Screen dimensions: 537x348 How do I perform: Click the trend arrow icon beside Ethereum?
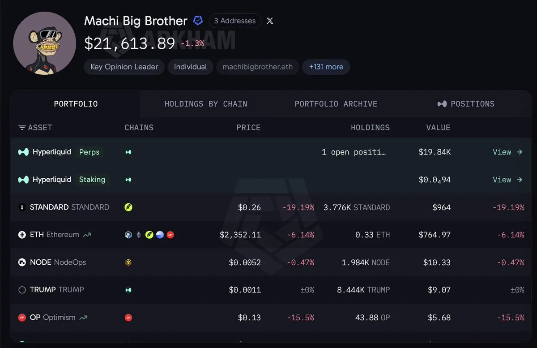[87, 235]
